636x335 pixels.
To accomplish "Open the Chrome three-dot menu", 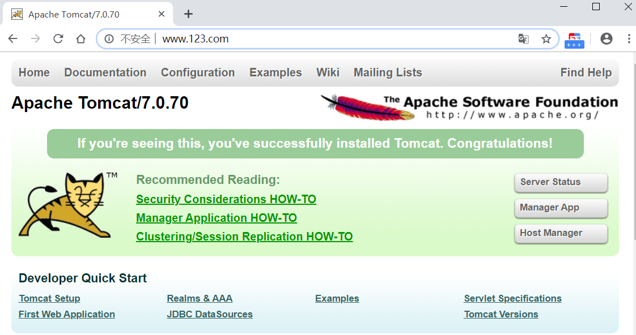I will 629,38.
